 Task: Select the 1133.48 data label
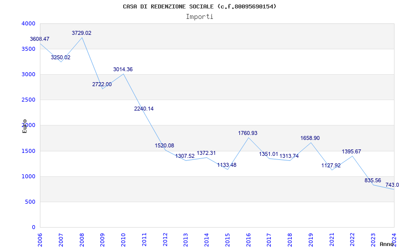227,165
